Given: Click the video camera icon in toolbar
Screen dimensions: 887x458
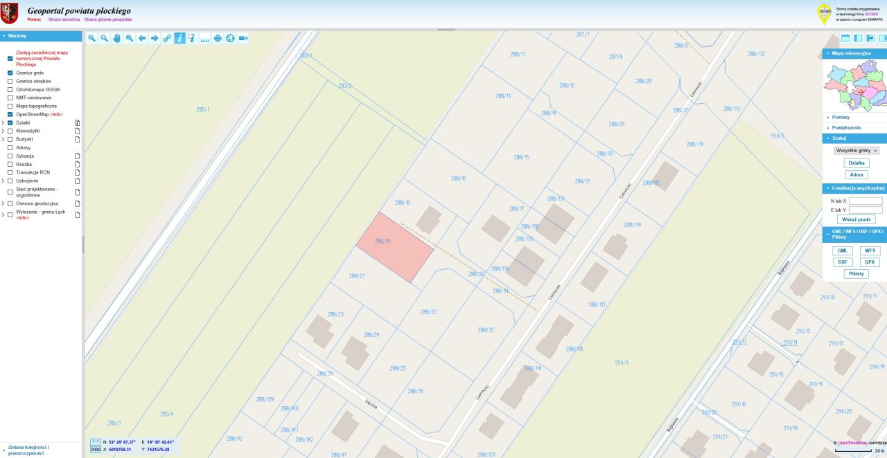Looking at the screenshot, I should pyautogui.click(x=243, y=38).
